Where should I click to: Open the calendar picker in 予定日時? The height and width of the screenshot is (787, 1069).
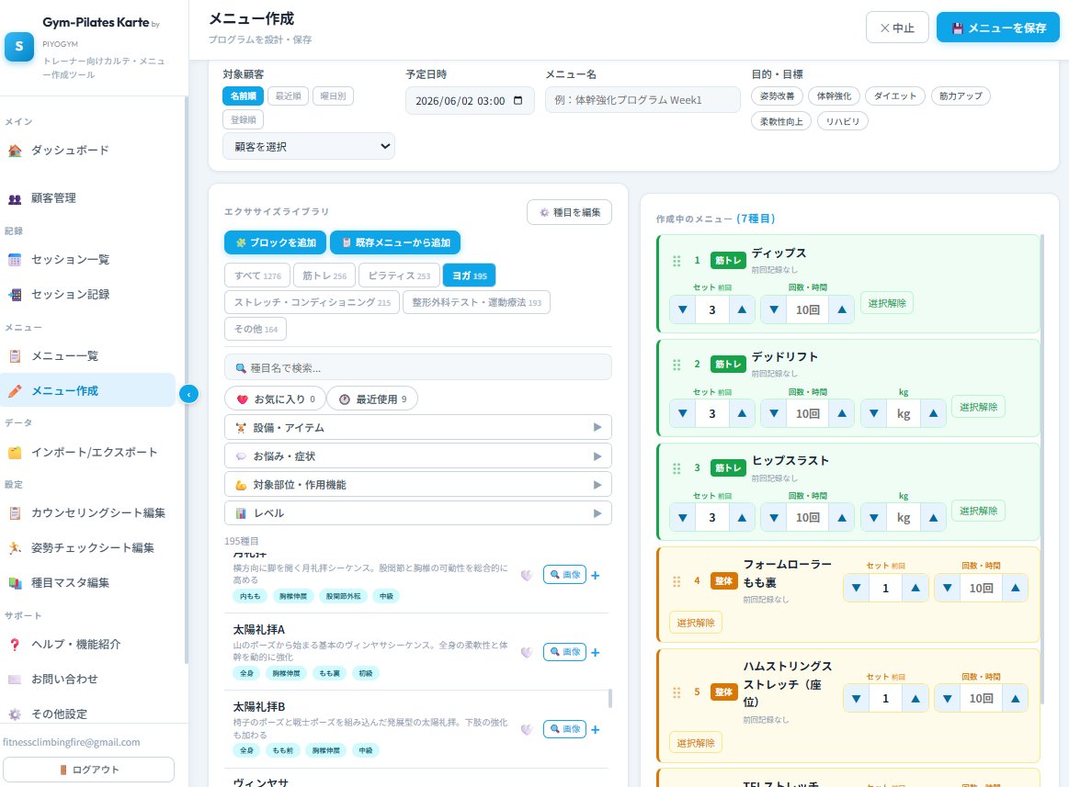518,101
